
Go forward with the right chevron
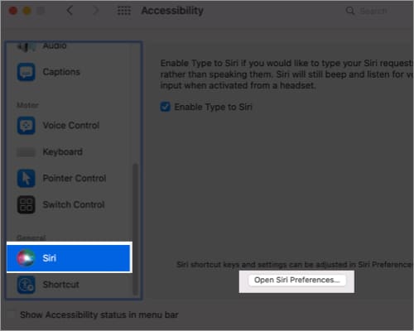[x=96, y=11]
